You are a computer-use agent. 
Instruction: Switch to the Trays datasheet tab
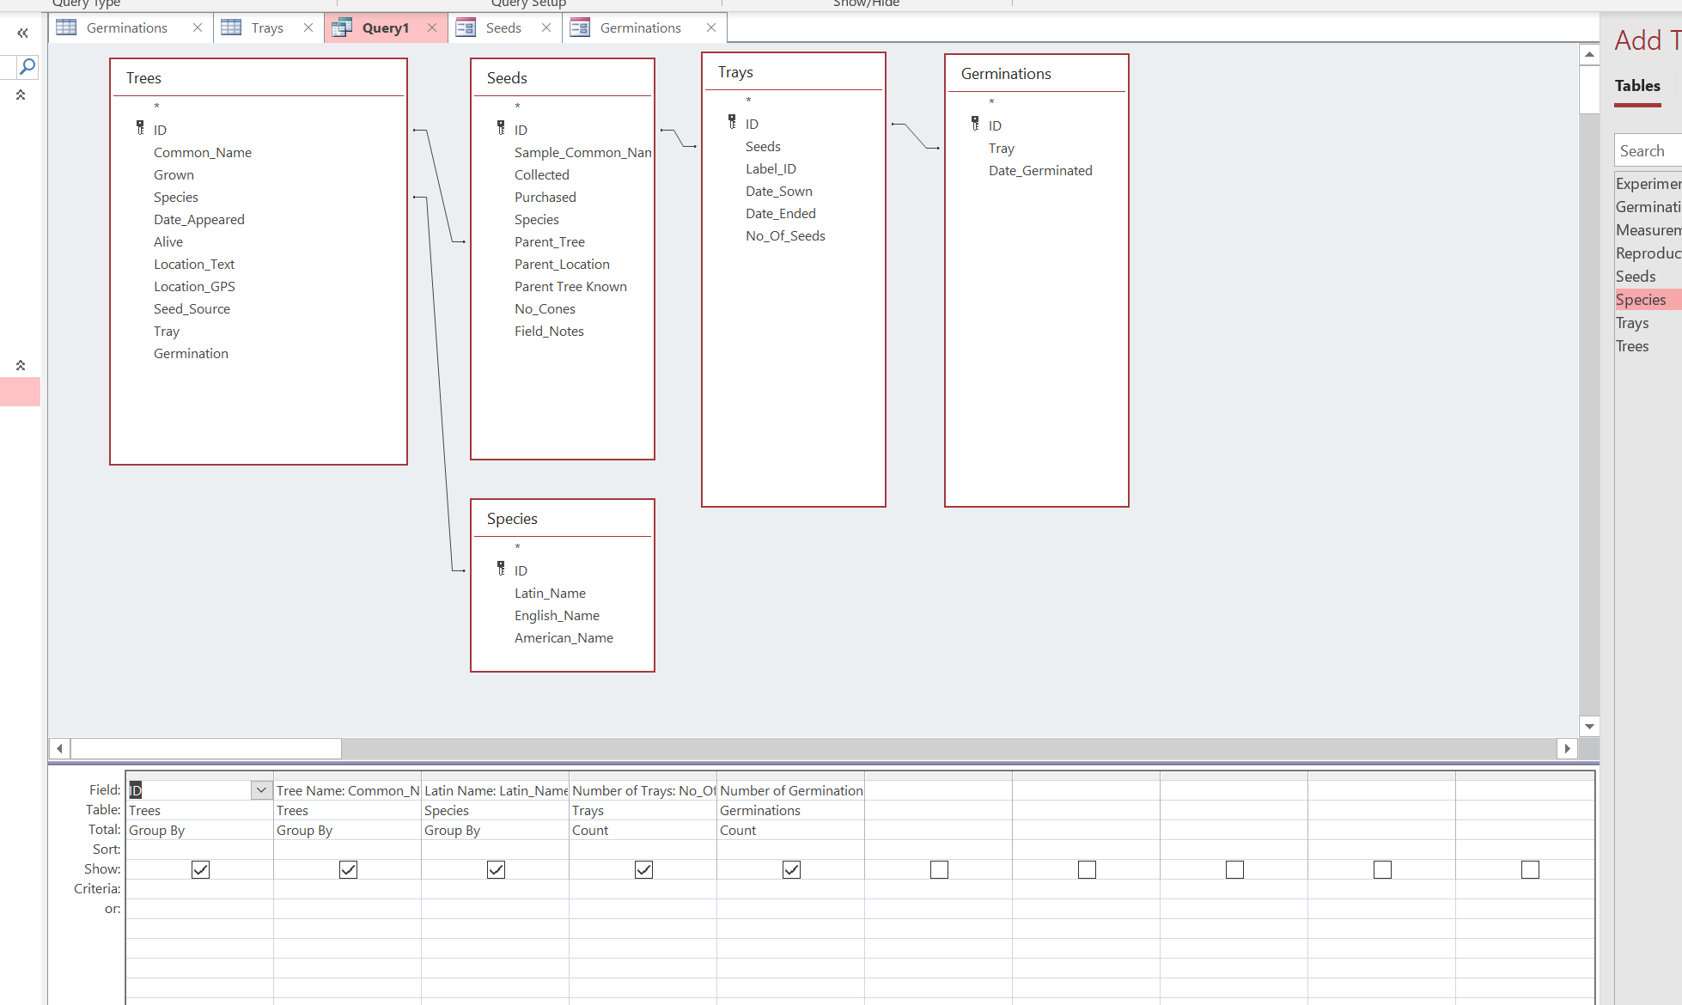pos(267,27)
